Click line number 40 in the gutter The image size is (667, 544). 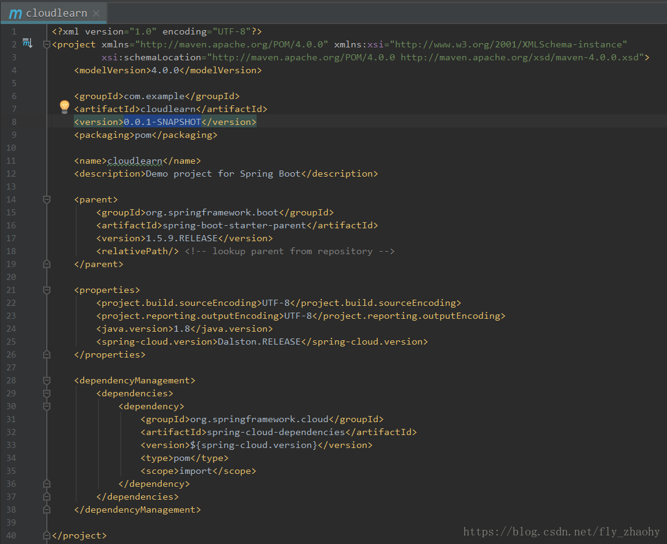click(x=11, y=535)
